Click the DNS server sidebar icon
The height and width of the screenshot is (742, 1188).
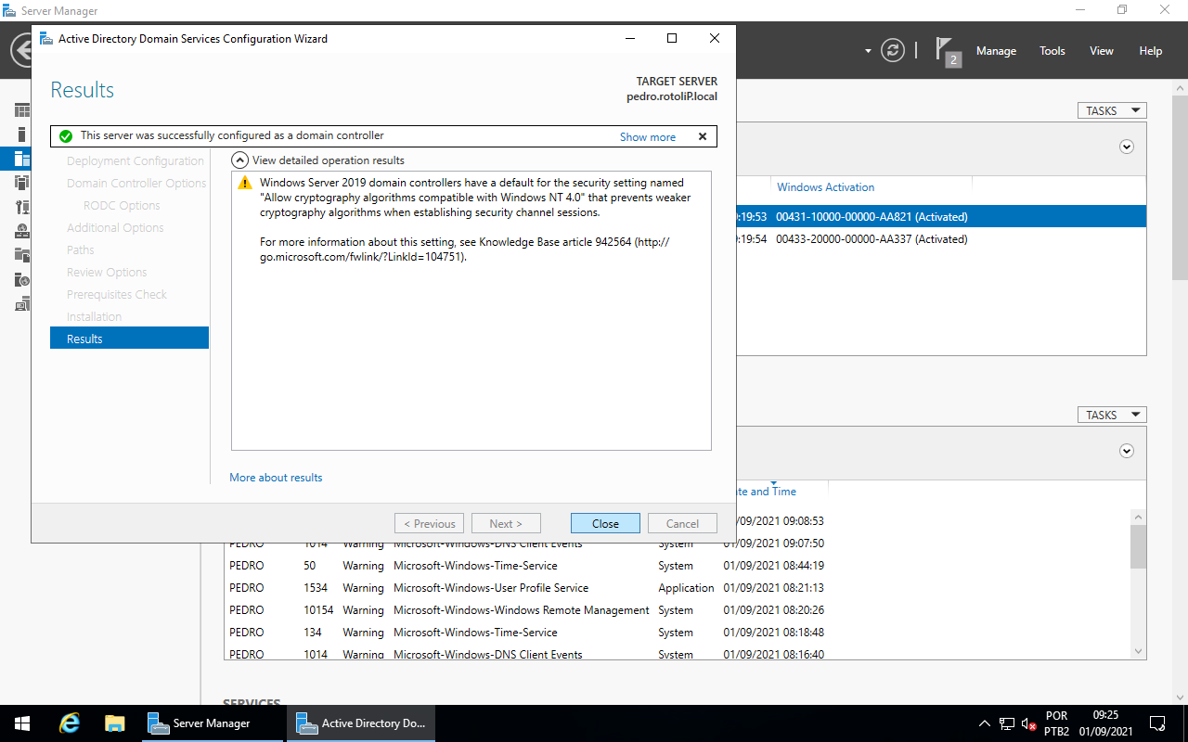22,231
